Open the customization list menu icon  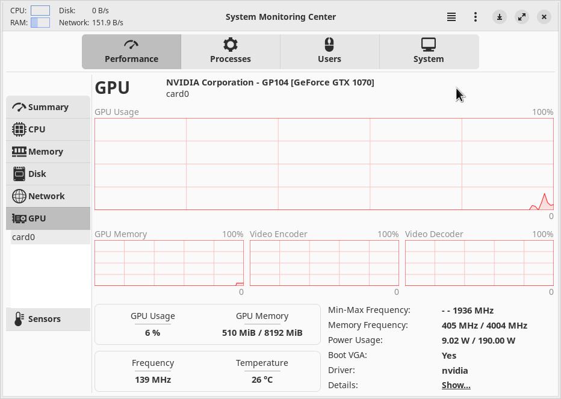click(x=451, y=17)
